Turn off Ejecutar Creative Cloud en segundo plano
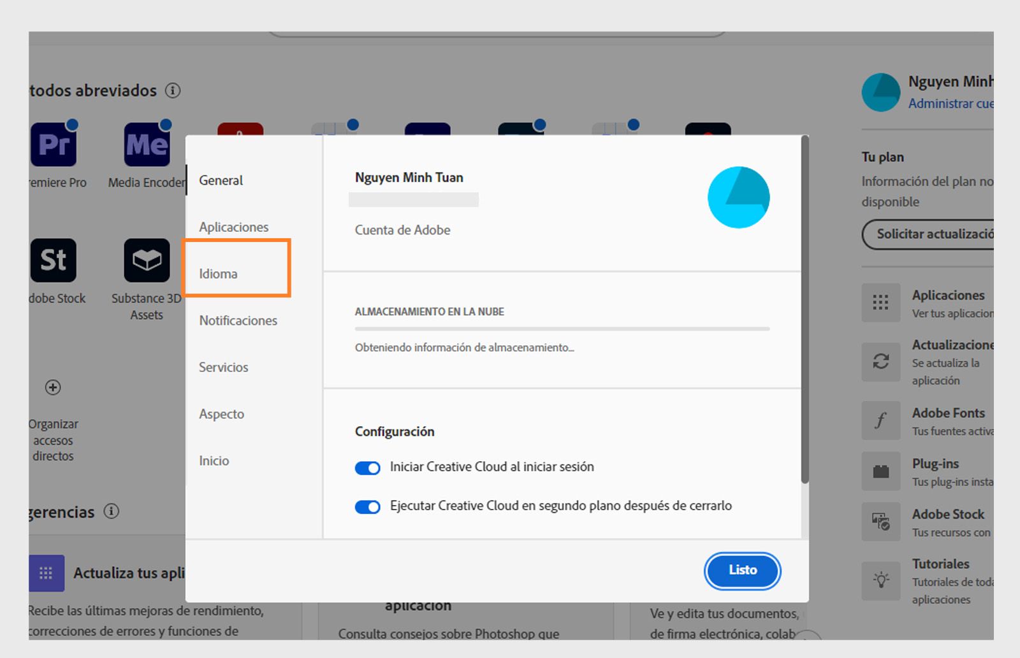1020x658 pixels. coord(367,507)
